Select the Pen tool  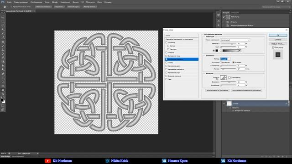pyautogui.click(x=3, y=74)
